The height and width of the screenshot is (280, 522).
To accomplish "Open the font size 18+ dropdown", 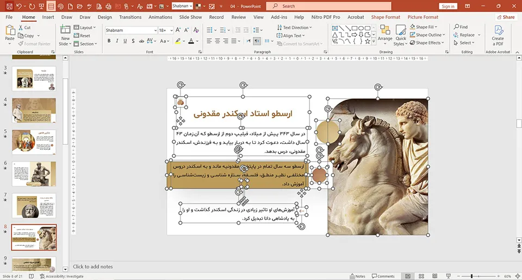I will (171, 30).
